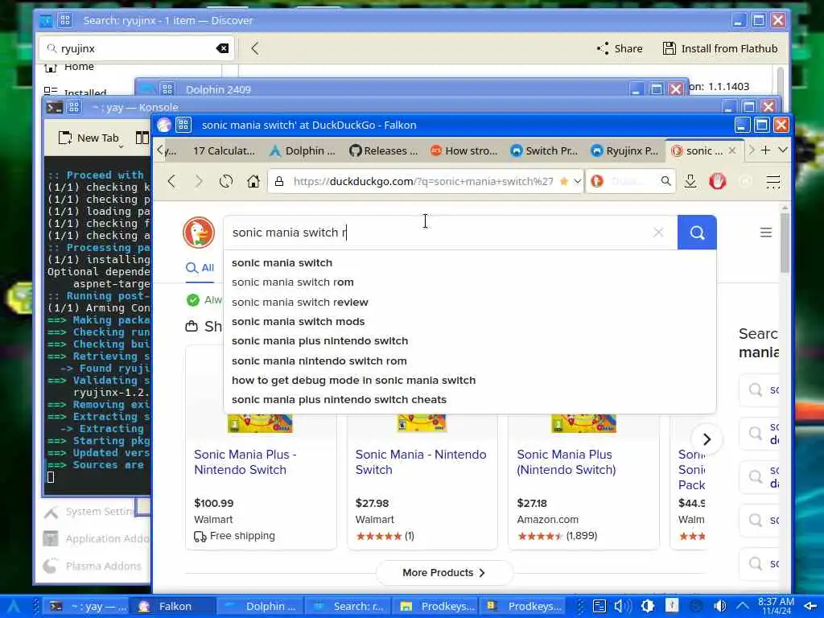Open a new tab in Falkon
The image size is (824, 618).
coord(766,150)
